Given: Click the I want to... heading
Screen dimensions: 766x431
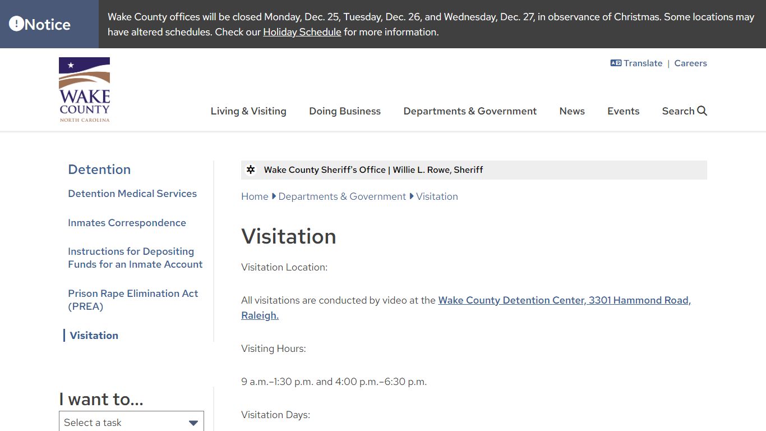Looking at the screenshot, I should coord(101,399).
